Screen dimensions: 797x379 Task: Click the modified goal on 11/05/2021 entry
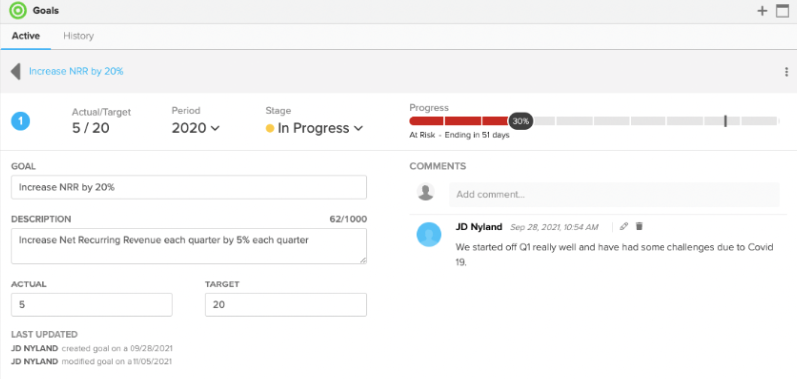(92, 362)
